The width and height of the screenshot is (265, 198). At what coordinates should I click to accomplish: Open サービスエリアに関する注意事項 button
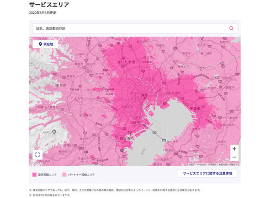(x=208, y=173)
